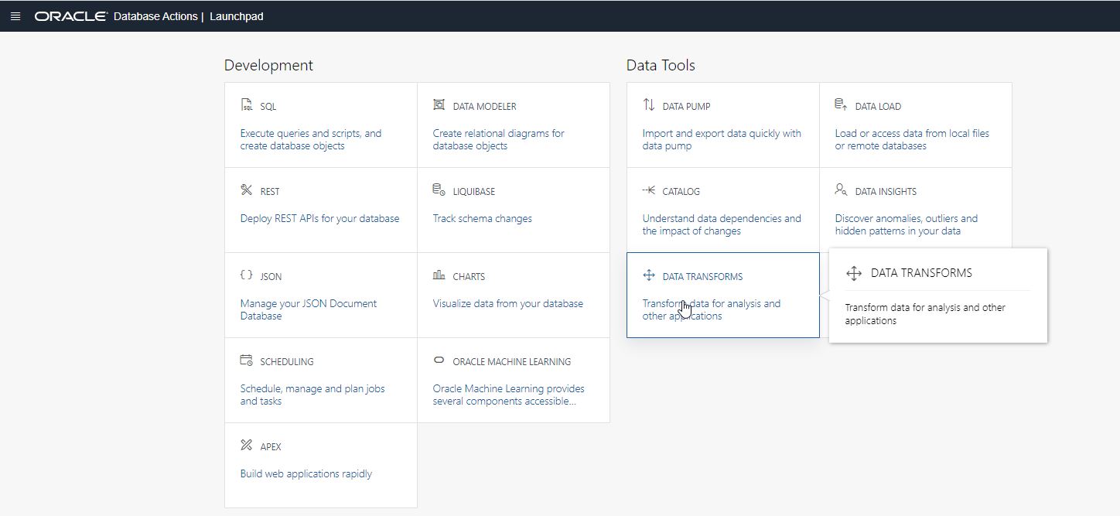The height and width of the screenshot is (516, 1120).
Task: Click the Catalog icon
Action: 648,190
